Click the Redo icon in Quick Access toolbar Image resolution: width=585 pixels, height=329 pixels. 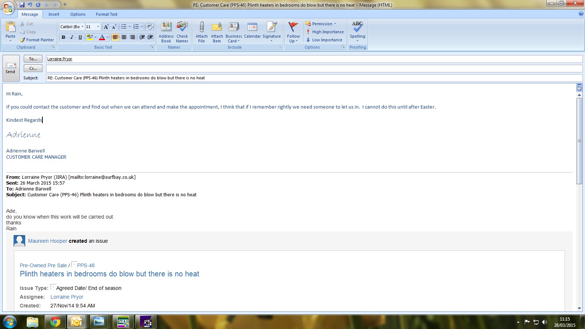click(38, 5)
